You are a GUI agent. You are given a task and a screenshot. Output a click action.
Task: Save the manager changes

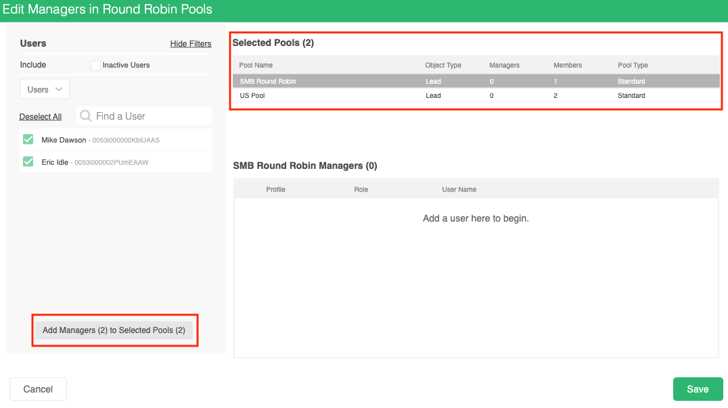(x=698, y=389)
